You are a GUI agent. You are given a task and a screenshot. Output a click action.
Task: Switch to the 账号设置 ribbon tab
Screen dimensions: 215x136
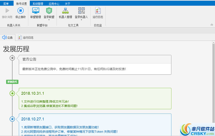pos(21,4)
